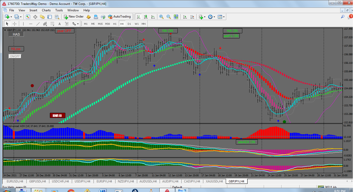
Task: Open the Charts menu
Action: click(x=46, y=10)
